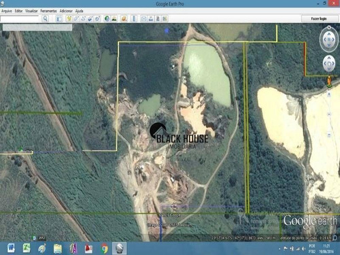Click the Google Earth taskbar icon
Viewport: 340px width, 255px height.
point(120,248)
